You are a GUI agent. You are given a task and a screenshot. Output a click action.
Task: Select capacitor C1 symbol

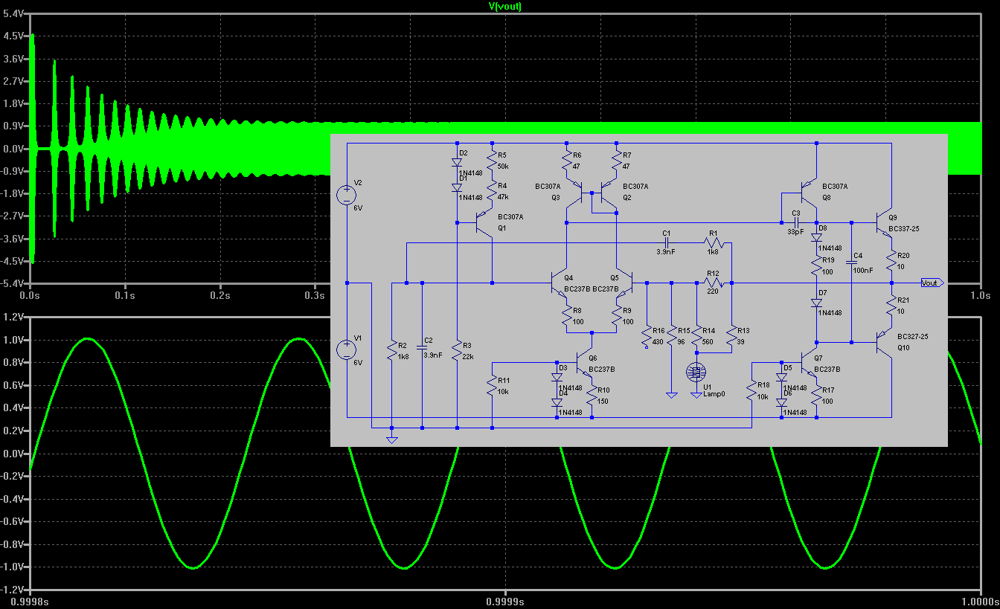667,242
